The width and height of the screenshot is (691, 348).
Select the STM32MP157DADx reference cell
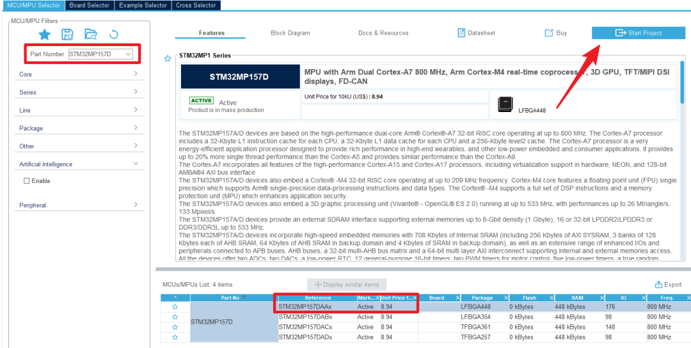317,337
